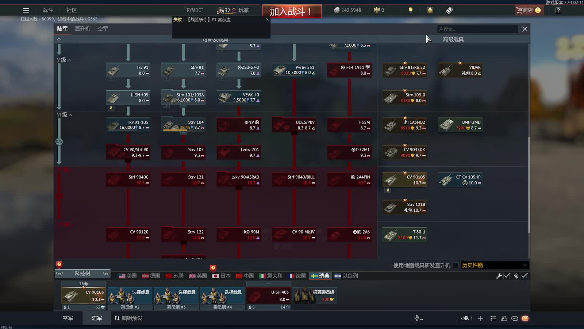Open the chat speech bubble icon

coord(515,318)
